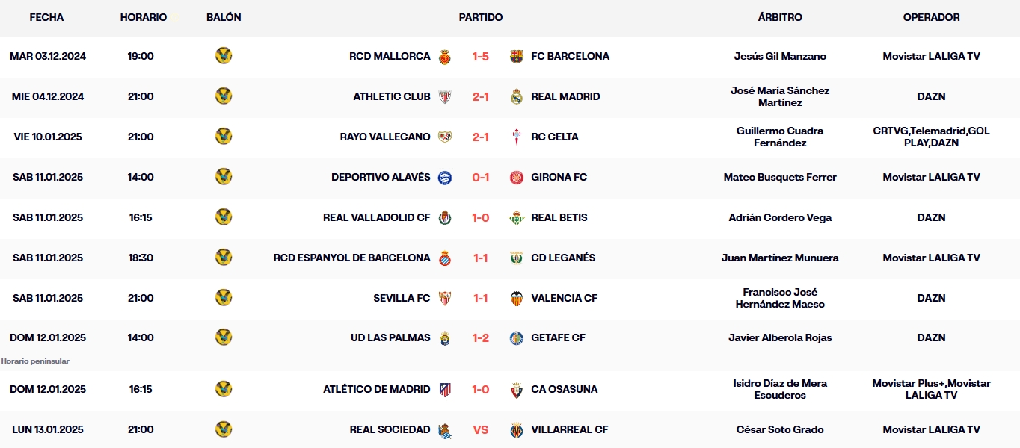Click the OPERADOR column header
Viewport: 1020px width, 448px height.
click(x=931, y=17)
